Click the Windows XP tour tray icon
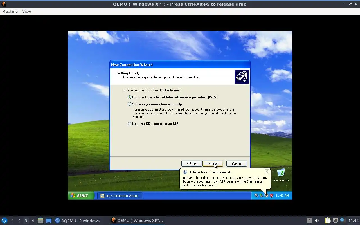This screenshot has width=360, height=225. click(266, 195)
